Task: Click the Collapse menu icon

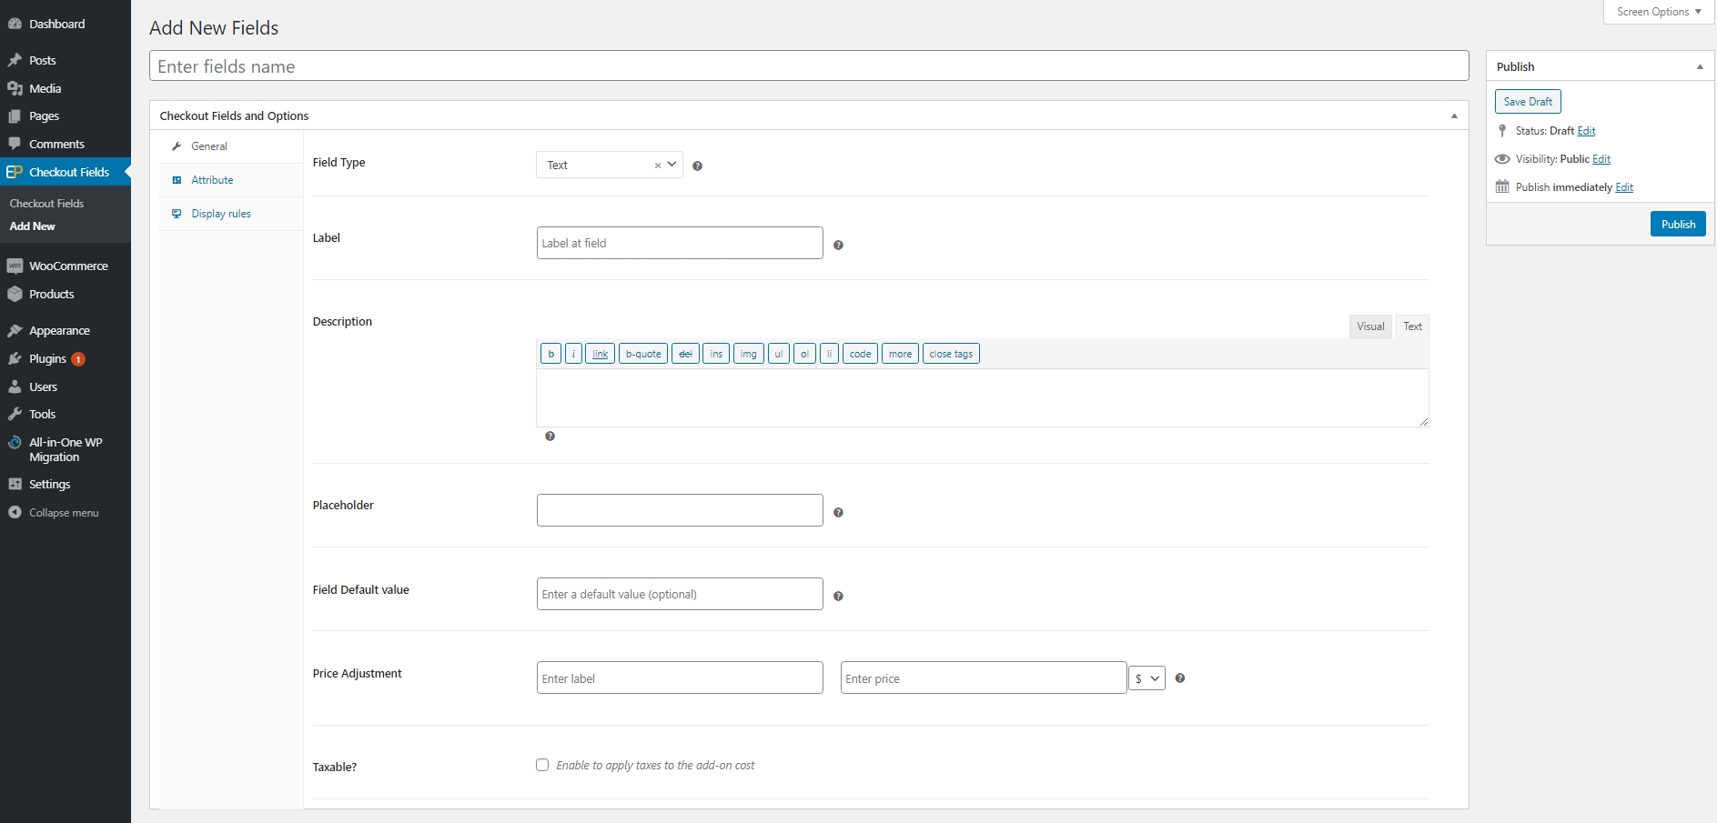Action: (x=15, y=513)
